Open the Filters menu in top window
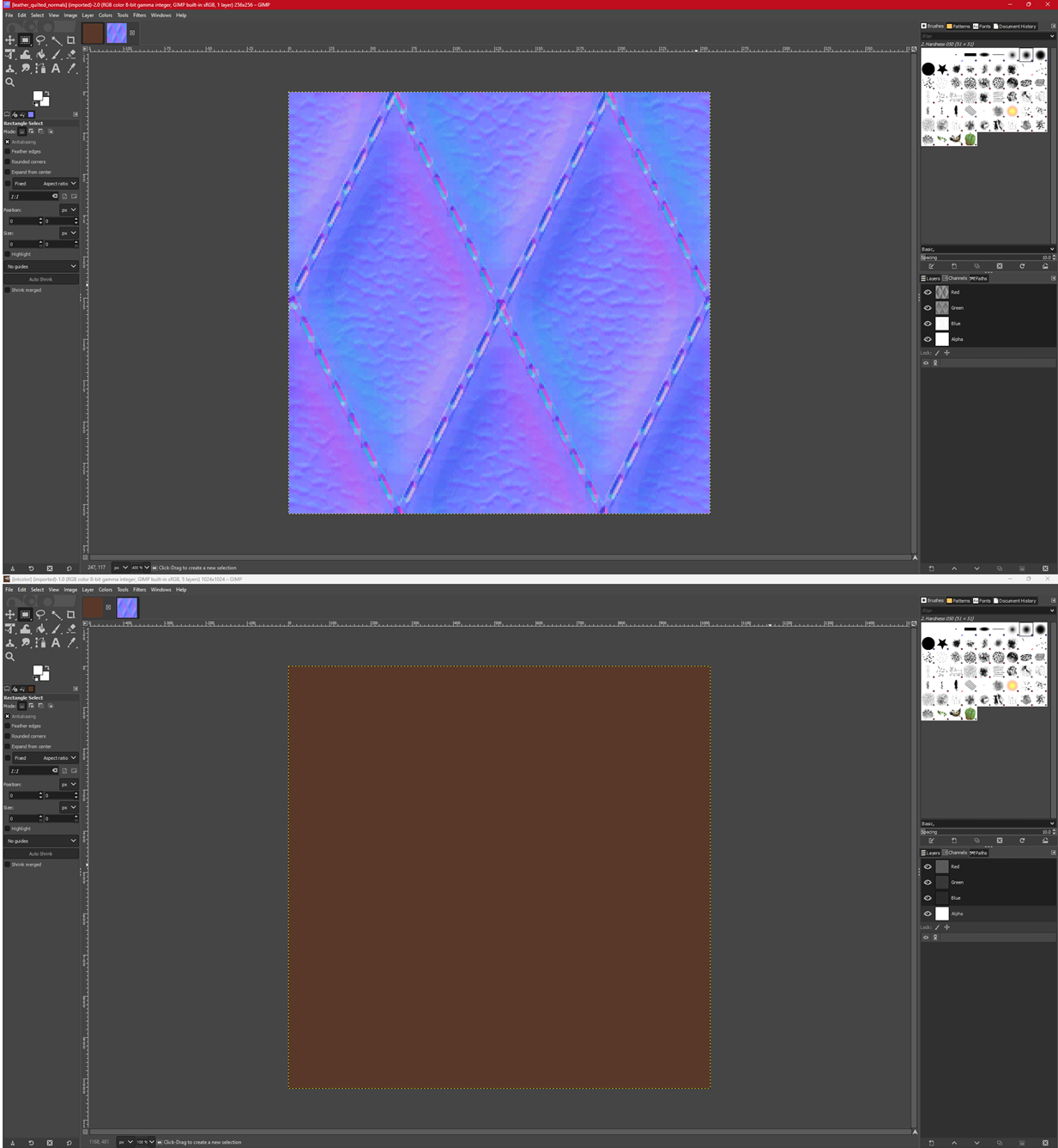The height and width of the screenshot is (1148, 1058). tap(139, 15)
